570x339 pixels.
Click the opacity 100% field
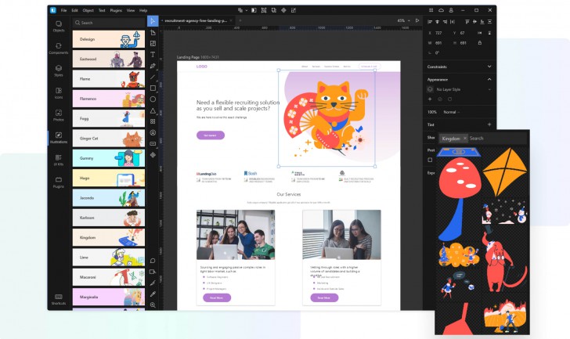pyautogui.click(x=432, y=112)
